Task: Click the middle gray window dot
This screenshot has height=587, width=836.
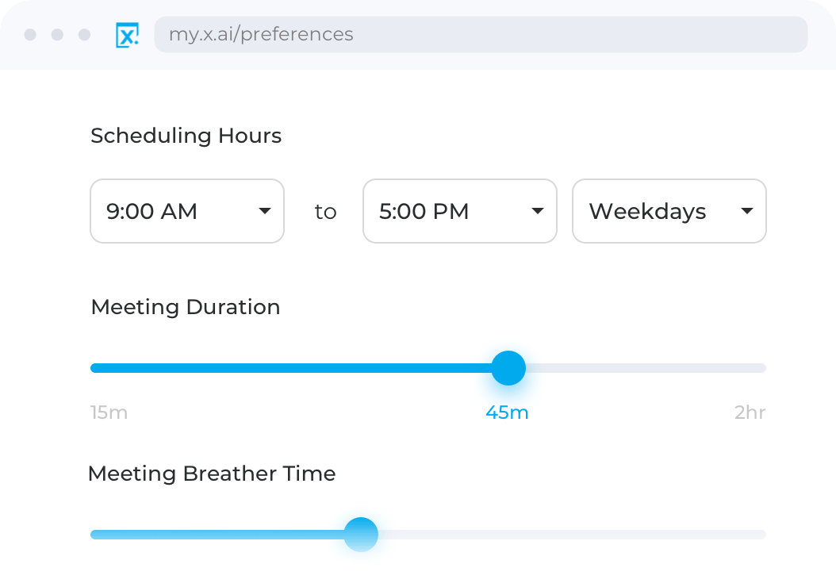Action: click(57, 35)
